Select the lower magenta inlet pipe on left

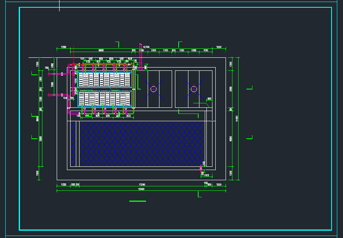point(58,95)
